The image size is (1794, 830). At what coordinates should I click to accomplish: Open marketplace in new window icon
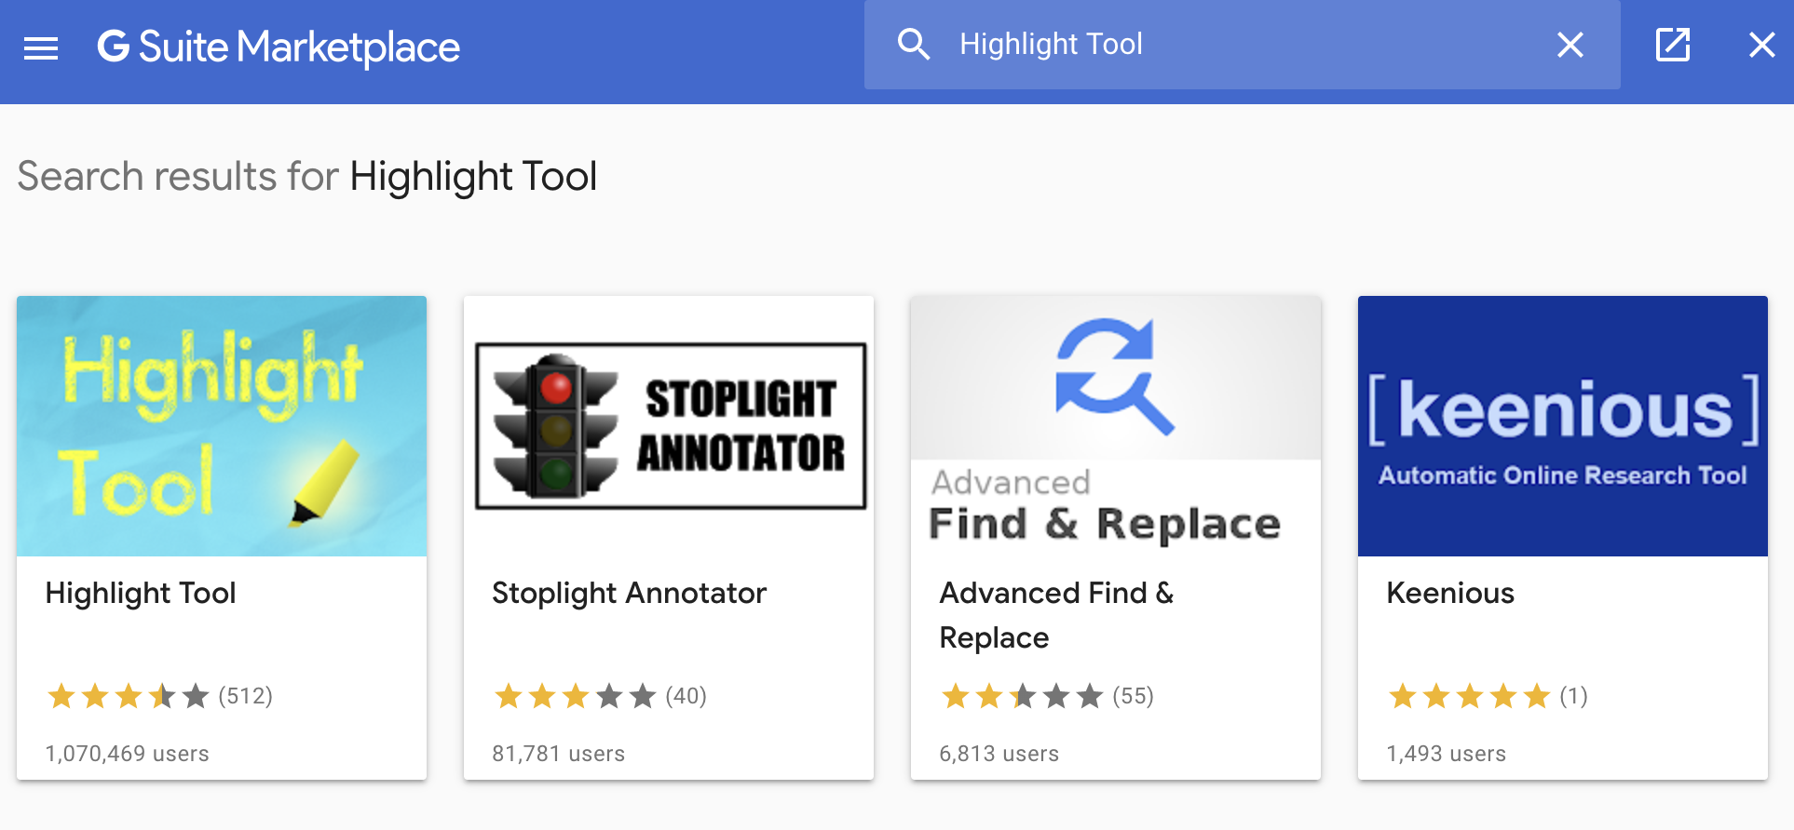1673,45
